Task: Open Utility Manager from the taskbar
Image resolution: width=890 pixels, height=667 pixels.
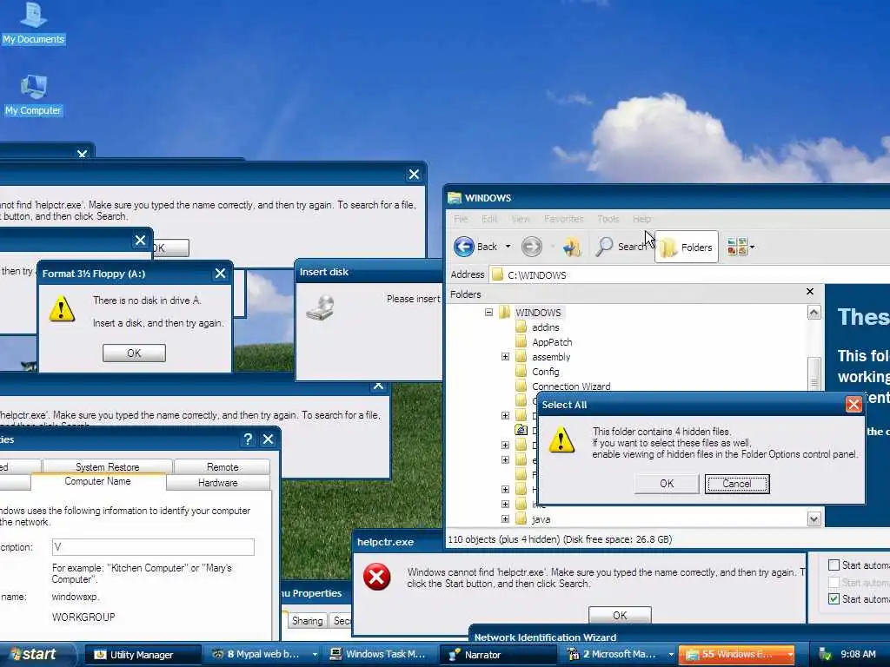Action: [x=143, y=655]
